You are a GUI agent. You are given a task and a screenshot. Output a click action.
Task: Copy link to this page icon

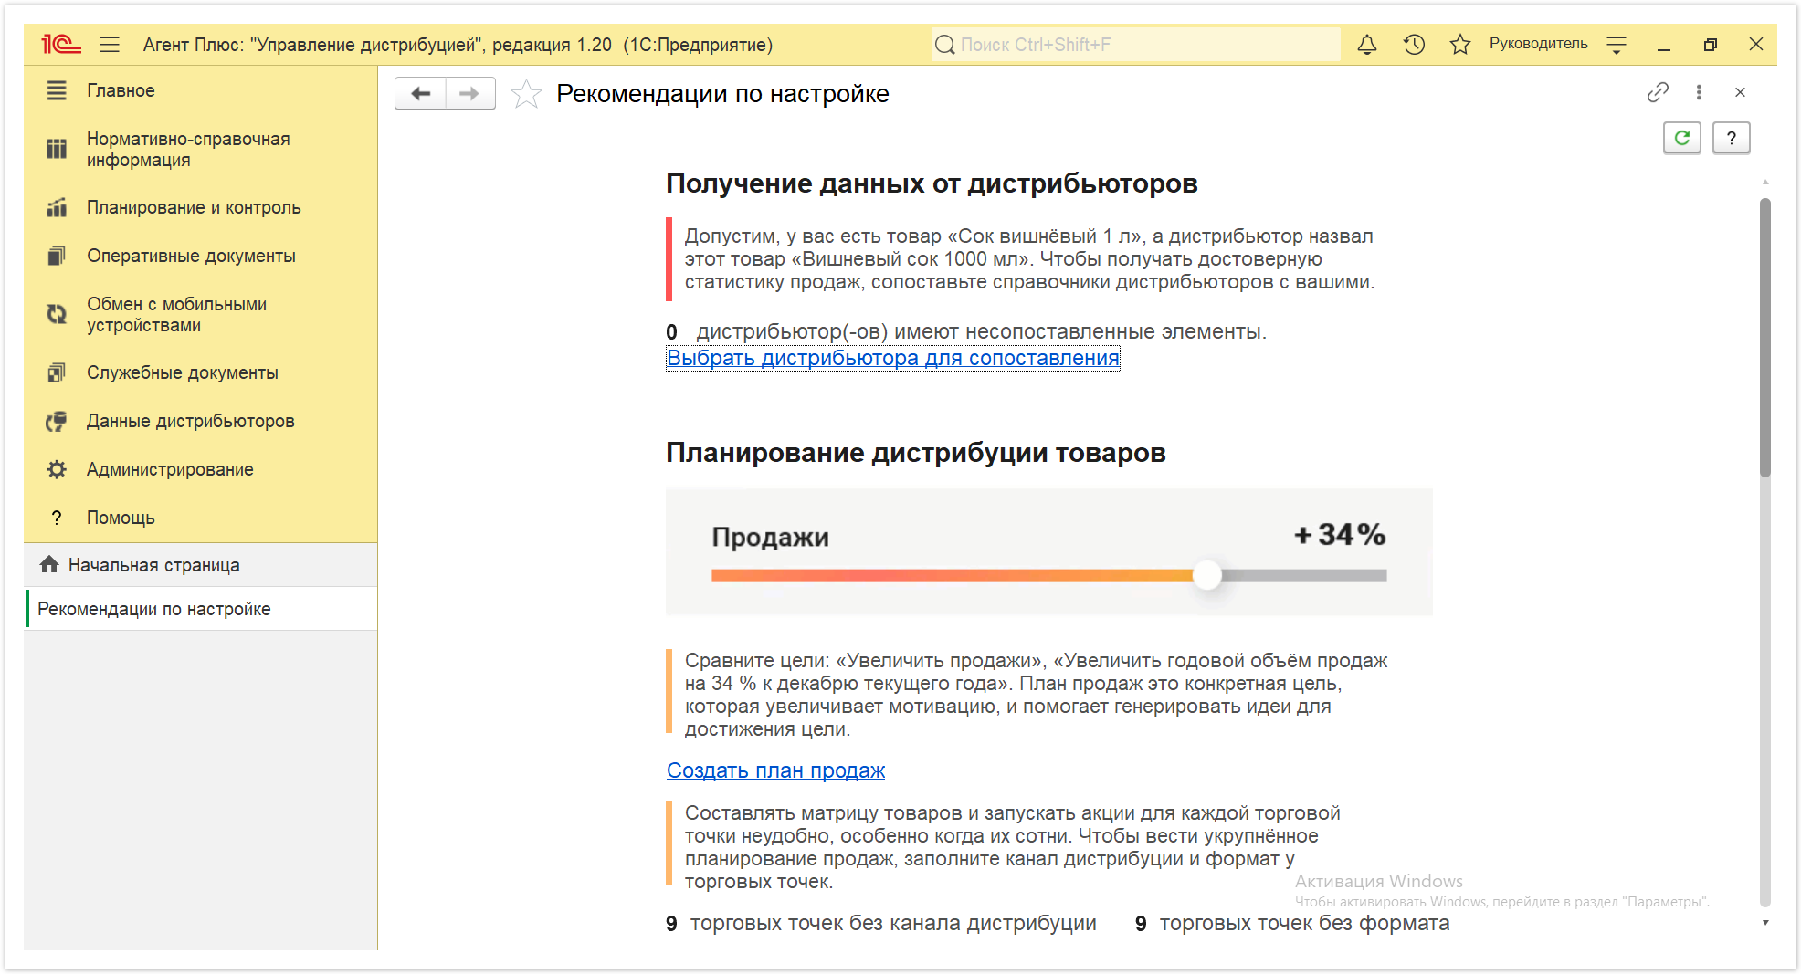click(1658, 92)
